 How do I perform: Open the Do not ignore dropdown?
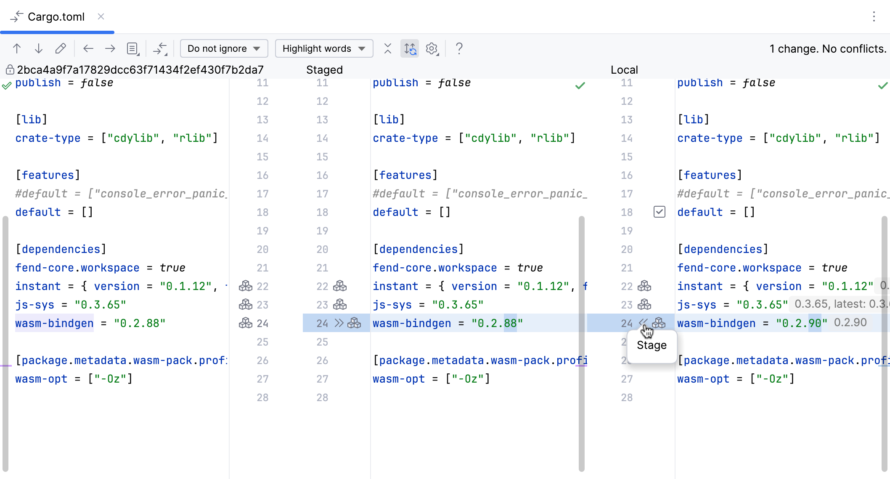pyautogui.click(x=224, y=49)
